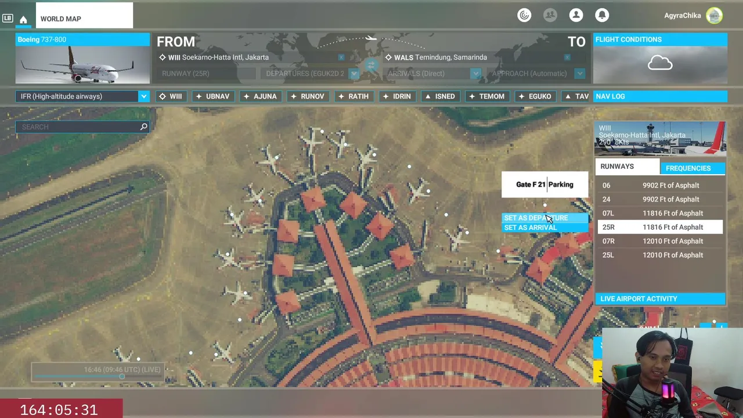
Task: Click the AgyraChika avatar picture
Action: (x=715, y=16)
